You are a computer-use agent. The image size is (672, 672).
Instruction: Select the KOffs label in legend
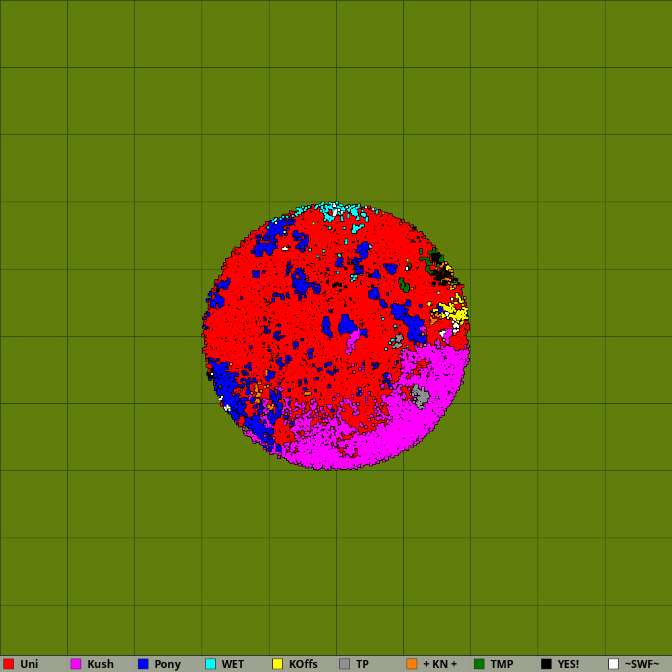click(x=303, y=664)
